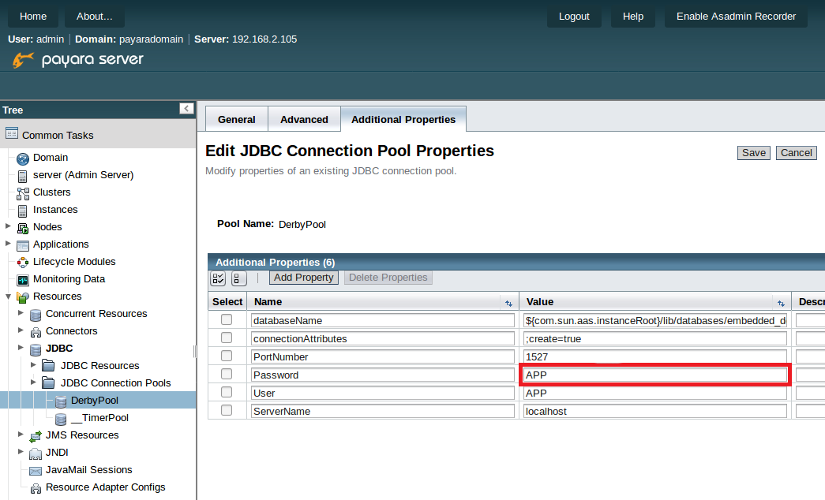Select the Domain globe icon in tree
825x500 pixels.
pos(23,159)
